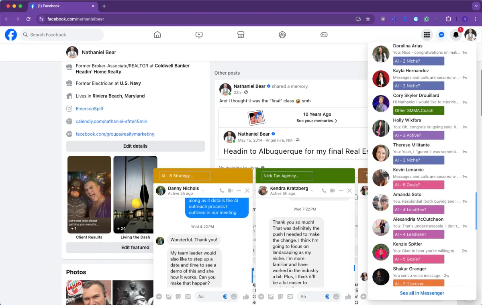
Task: Open Amanda Soto conversation
Action: click(422, 203)
